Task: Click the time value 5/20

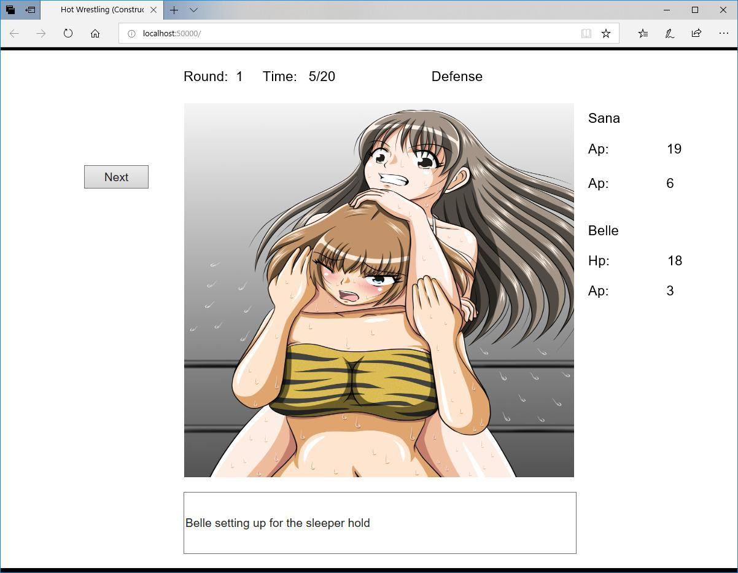Action: point(322,76)
